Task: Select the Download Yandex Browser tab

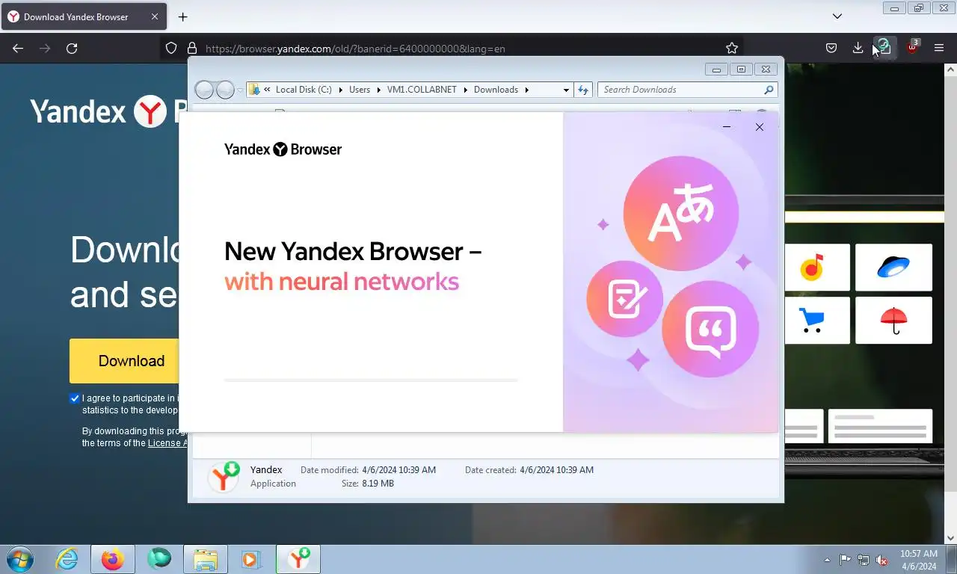Action: pos(82,16)
